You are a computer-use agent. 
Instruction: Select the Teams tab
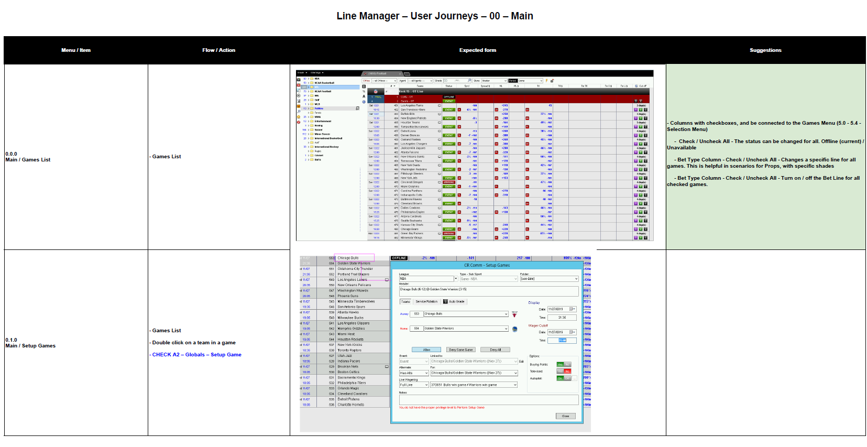tap(405, 302)
